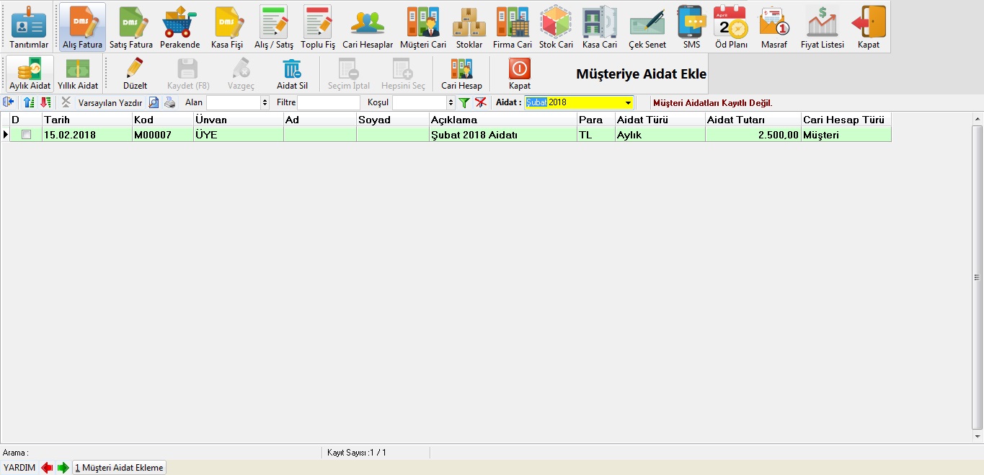Click the Tarih column header
The height and width of the screenshot is (475, 984).
point(87,120)
